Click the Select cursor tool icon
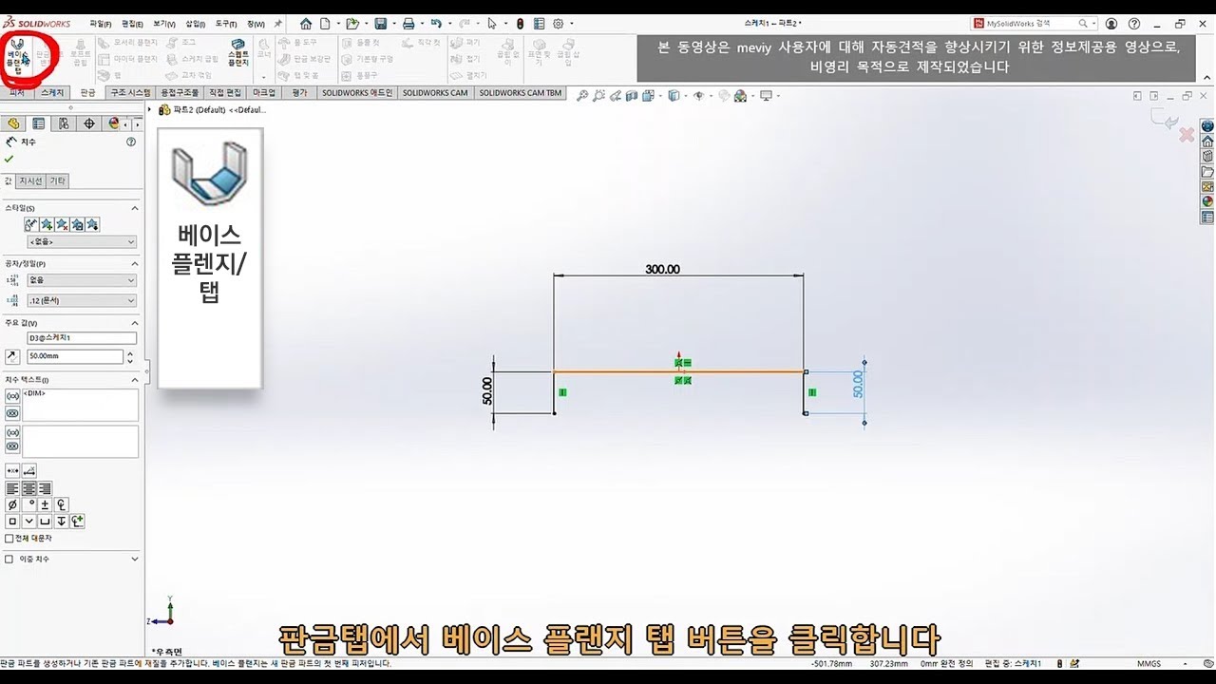 [492, 24]
